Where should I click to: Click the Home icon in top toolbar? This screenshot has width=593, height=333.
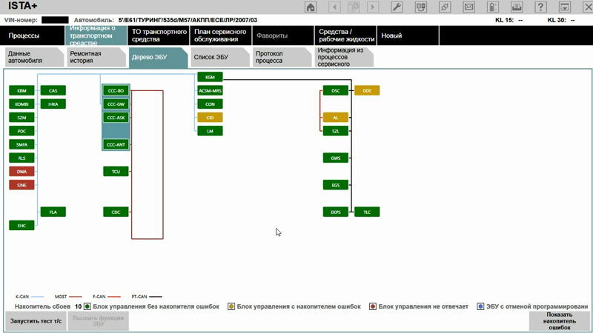(311, 7)
